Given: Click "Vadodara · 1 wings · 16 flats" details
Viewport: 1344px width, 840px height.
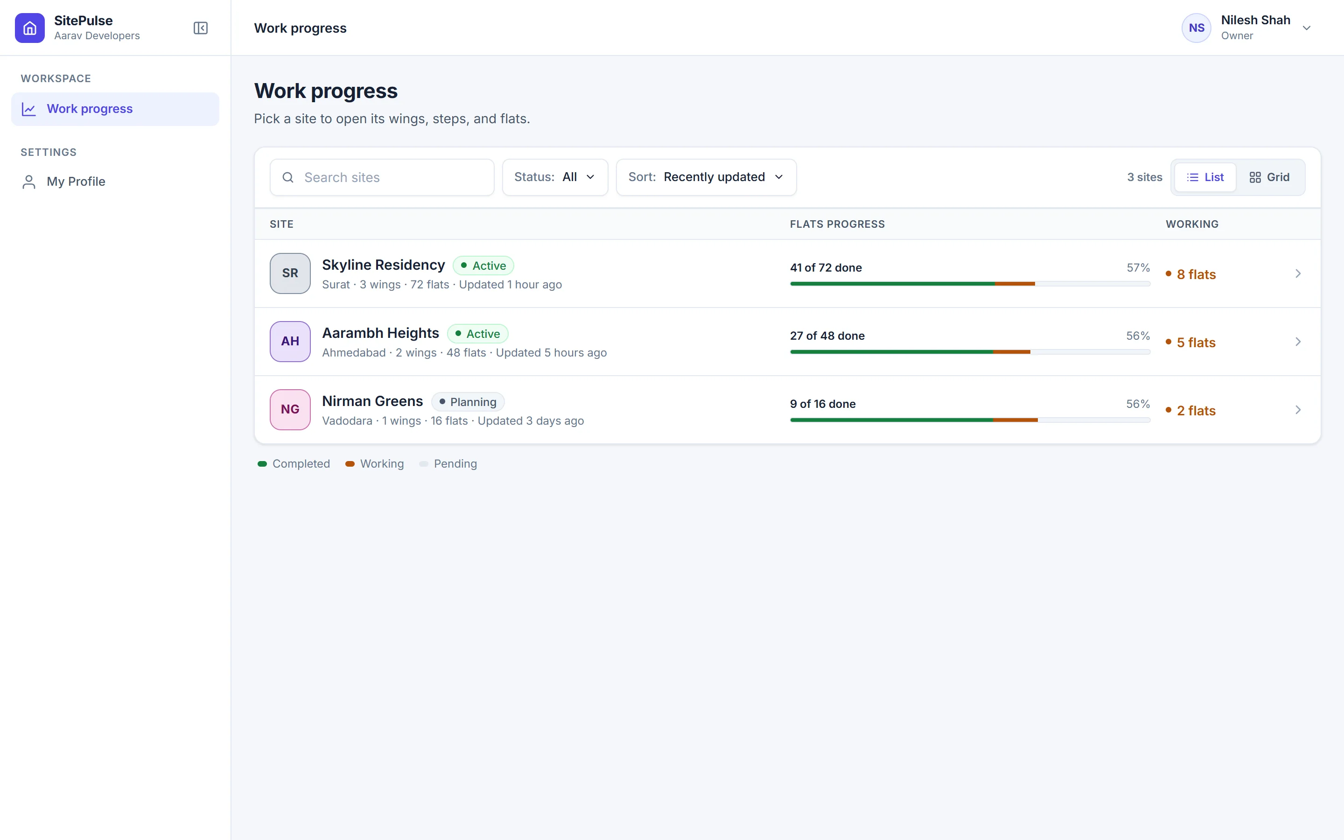Looking at the screenshot, I should pyautogui.click(x=395, y=421).
